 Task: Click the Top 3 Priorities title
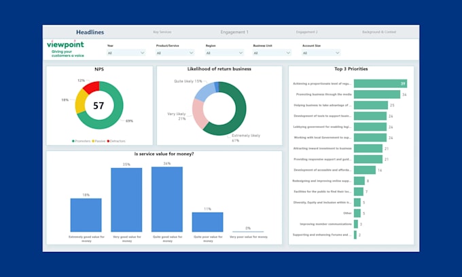click(x=351, y=68)
